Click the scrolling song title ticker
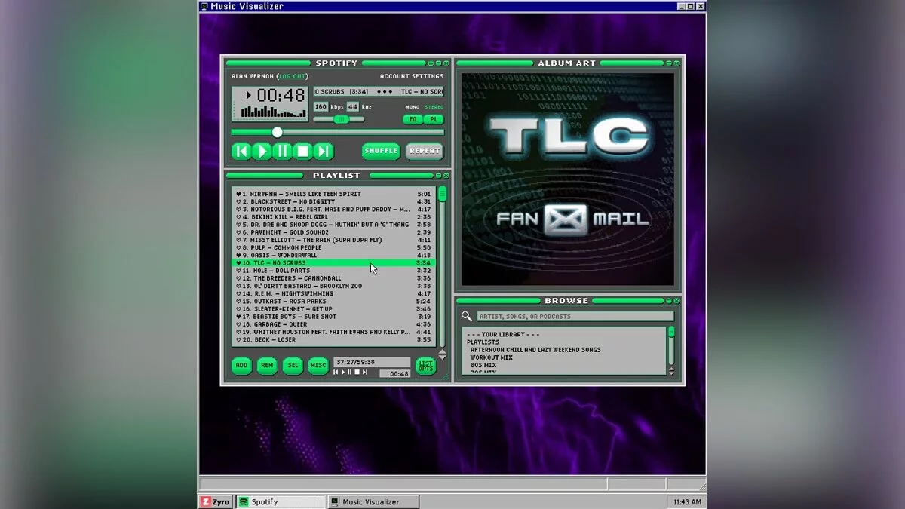Viewport: 905px width, 509px height. tap(379, 91)
